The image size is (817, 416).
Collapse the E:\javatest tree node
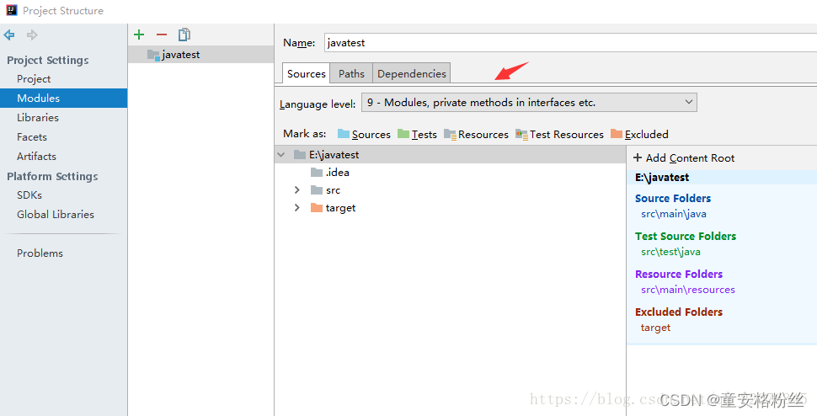tap(281, 155)
